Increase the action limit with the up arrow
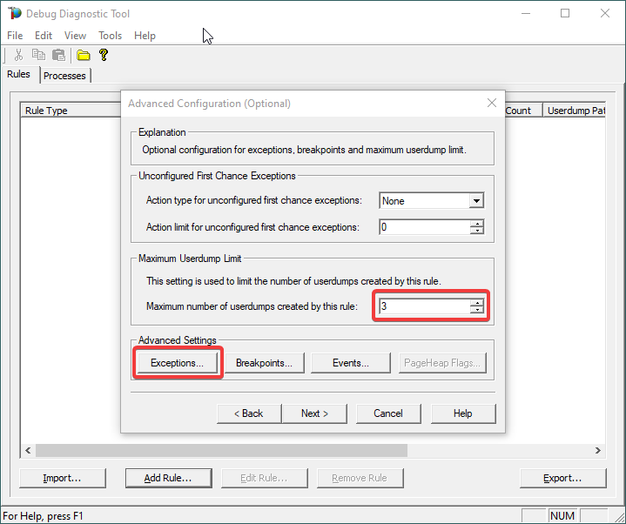 [476, 224]
